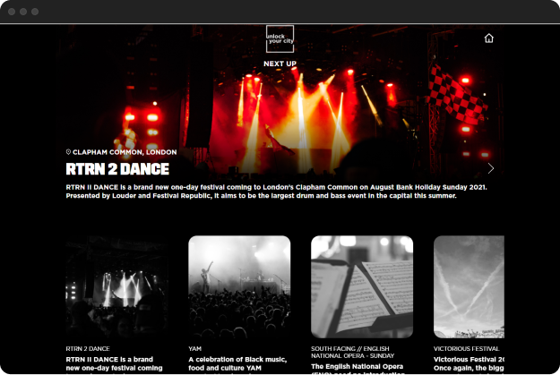Click the NEXT UP heading
The image size is (560, 375).
tap(280, 64)
